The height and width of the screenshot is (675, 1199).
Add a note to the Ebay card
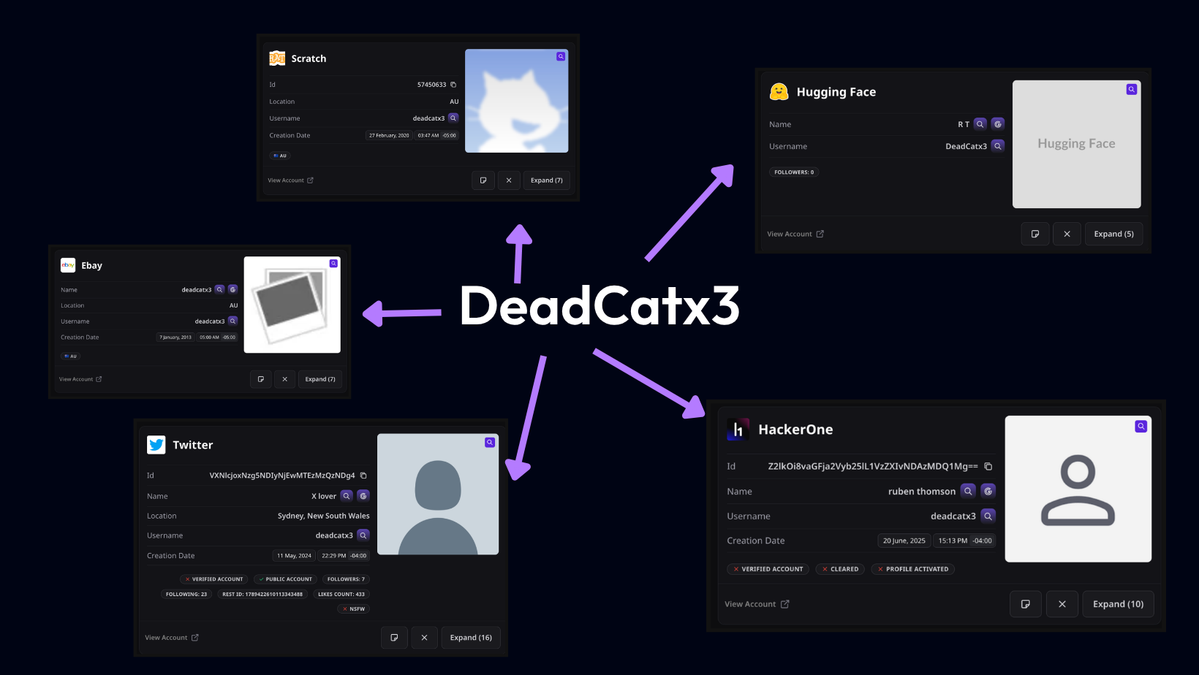pyautogui.click(x=261, y=379)
